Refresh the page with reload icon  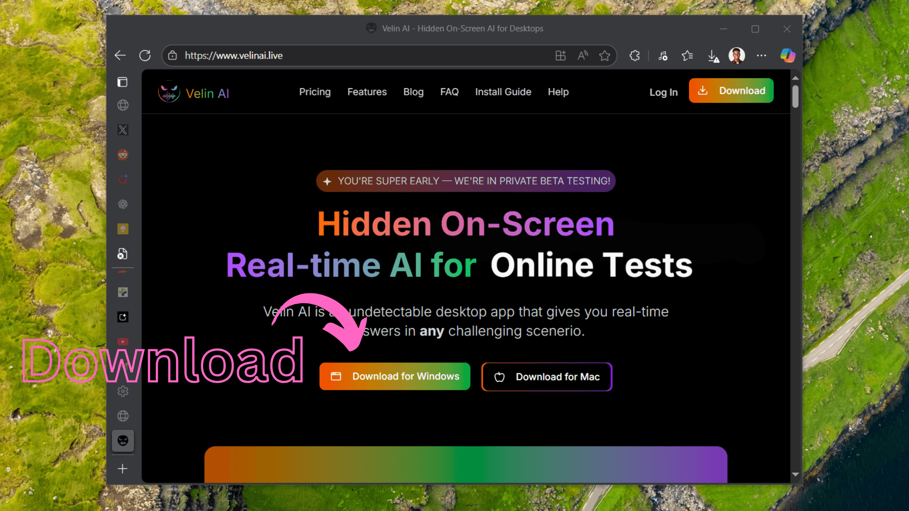coord(145,56)
